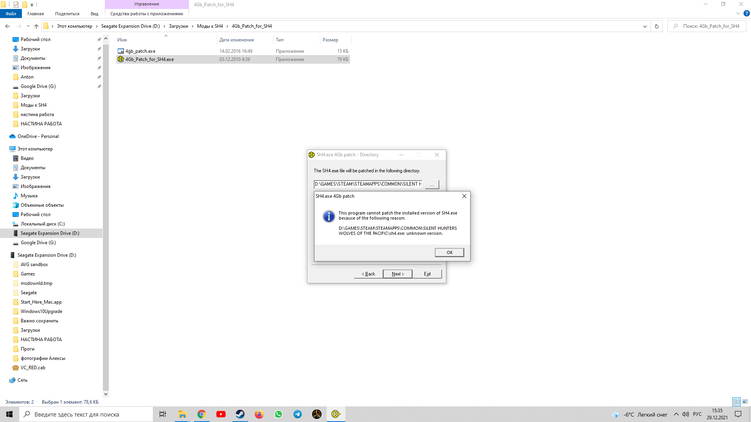Open WhatsApp from taskbar
Viewport: 751px width, 422px height.
pyautogui.click(x=278, y=414)
